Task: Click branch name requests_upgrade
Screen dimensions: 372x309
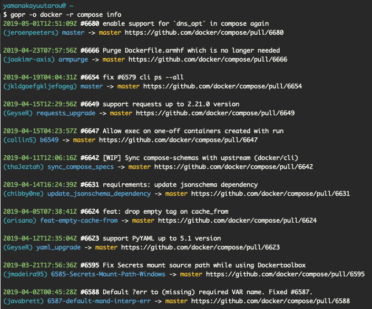Action: click(66, 113)
